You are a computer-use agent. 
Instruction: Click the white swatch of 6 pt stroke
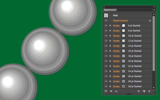[123, 25]
